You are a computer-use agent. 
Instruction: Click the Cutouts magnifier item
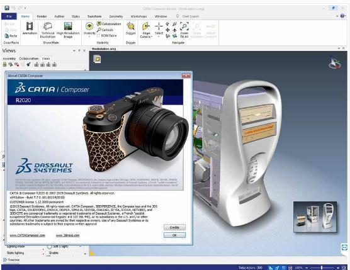105,30
